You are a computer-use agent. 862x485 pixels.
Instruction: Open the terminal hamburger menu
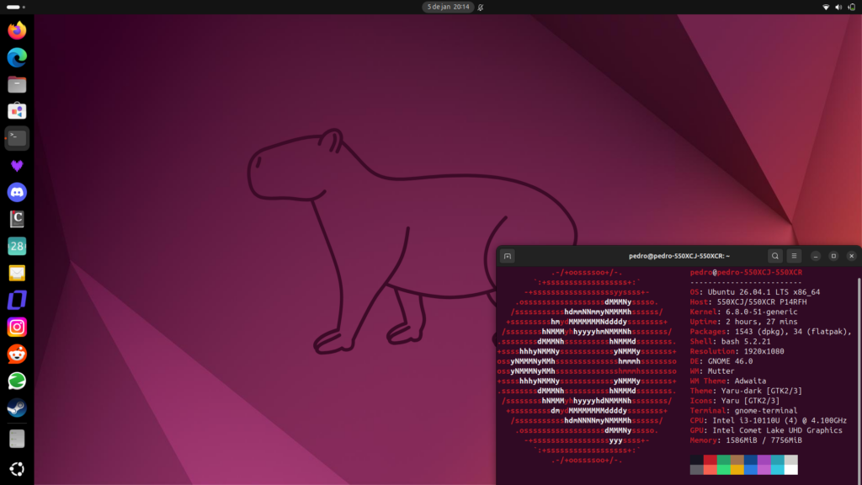(794, 255)
